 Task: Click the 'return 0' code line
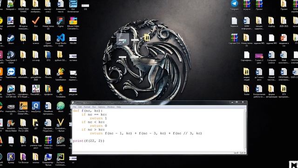pyautogui.click(x=98, y=126)
